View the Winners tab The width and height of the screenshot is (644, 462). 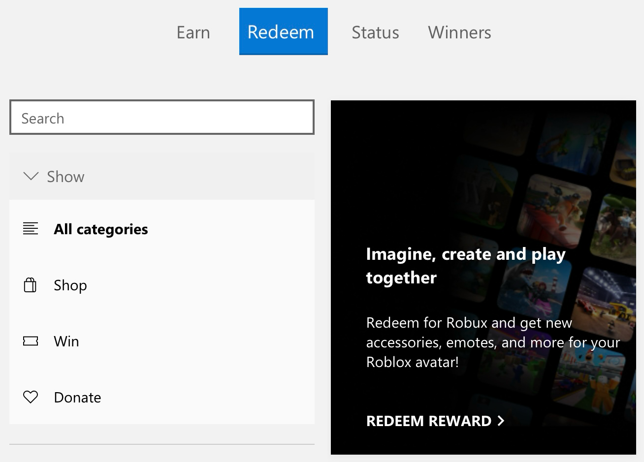pos(459,32)
